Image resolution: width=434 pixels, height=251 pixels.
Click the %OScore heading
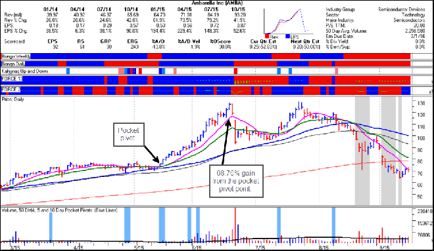(x=220, y=41)
